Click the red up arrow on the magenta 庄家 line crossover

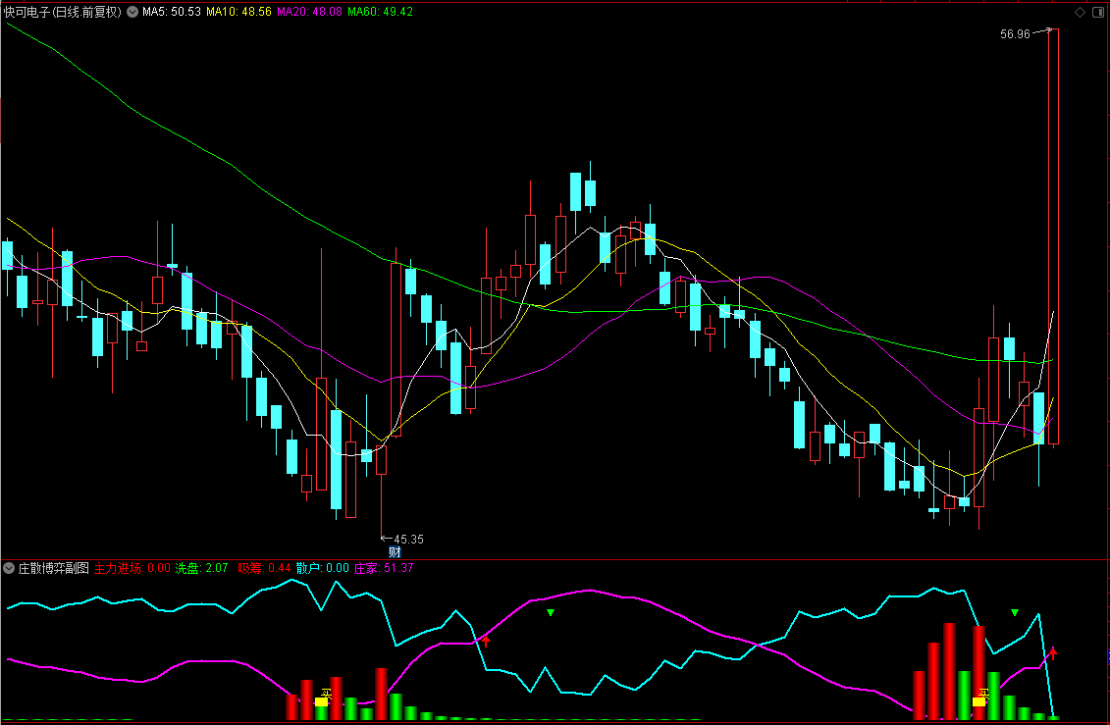[486, 640]
